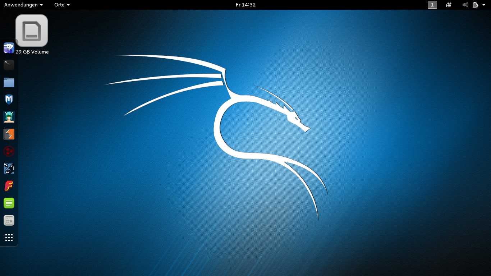Click the workspace indicator showing 1
The image size is (491, 276).
(x=432, y=5)
